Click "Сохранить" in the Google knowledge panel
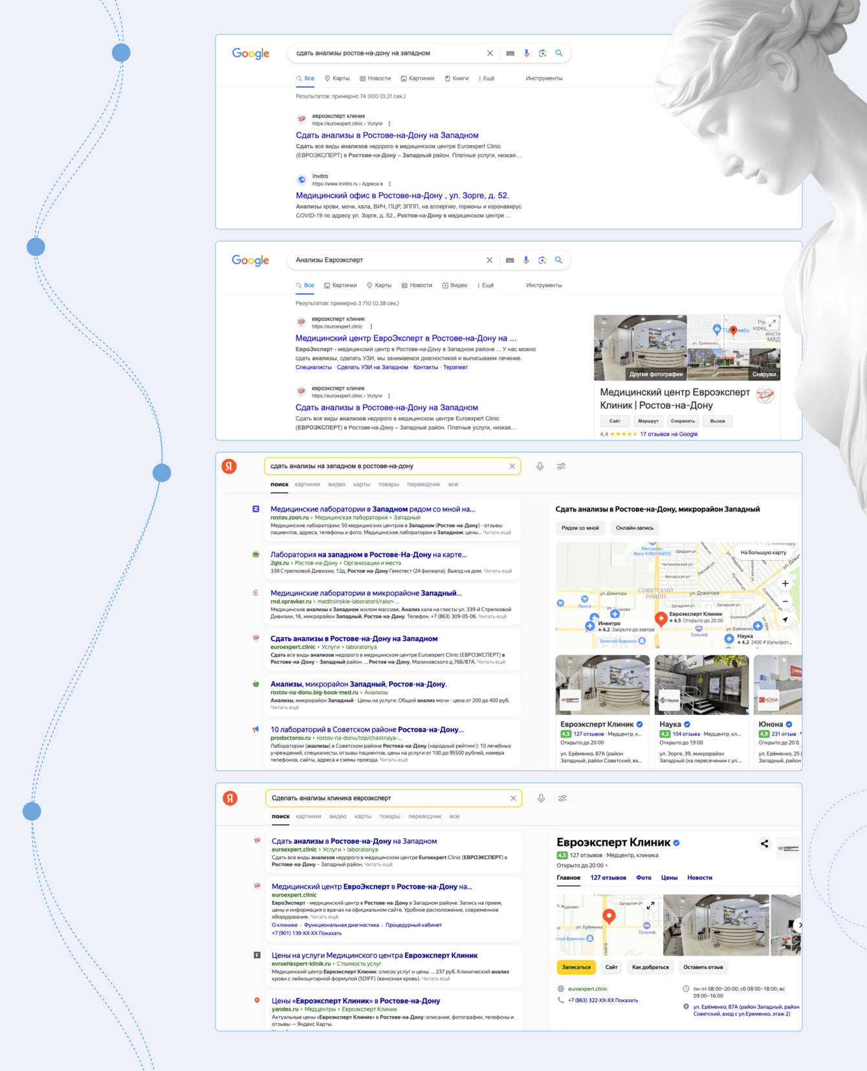 [683, 421]
